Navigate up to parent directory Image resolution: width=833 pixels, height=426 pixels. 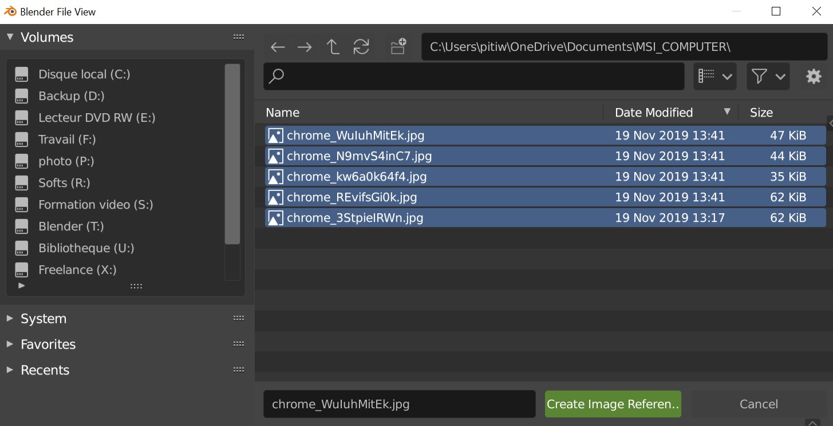[x=333, y=47]
